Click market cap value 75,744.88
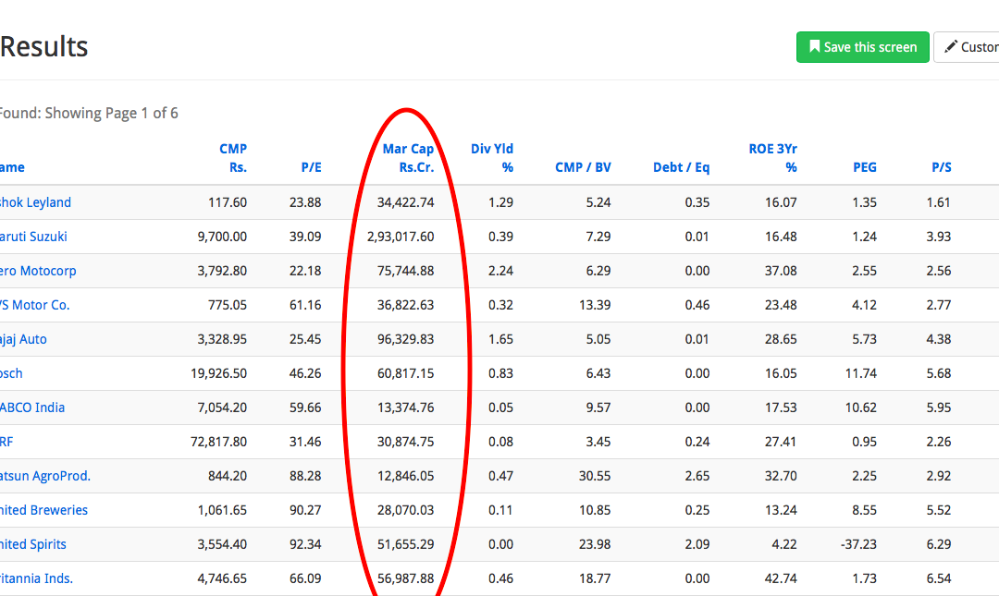Image resolution: width=999 pixels, height=596 pixels. click(x=406, y=272)
